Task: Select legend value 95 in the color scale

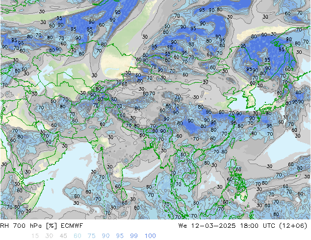Action: [120, 236]
